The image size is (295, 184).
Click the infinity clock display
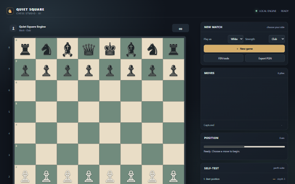pyautogui.click(x=180, y=28)
